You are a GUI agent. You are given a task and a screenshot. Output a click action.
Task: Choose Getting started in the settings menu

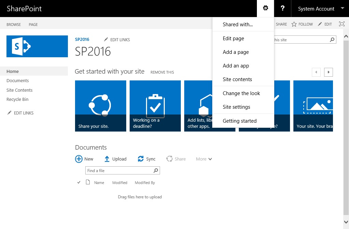tap(243, 121)
